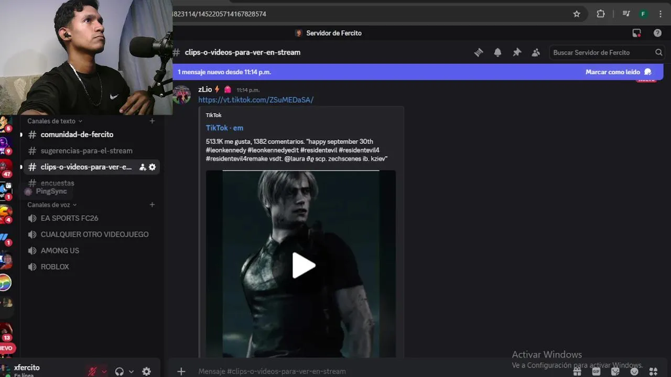Collapse Canales de texto category
Image resolution: width=671 pixels, height=377 pixels.
tap(55, 121)
